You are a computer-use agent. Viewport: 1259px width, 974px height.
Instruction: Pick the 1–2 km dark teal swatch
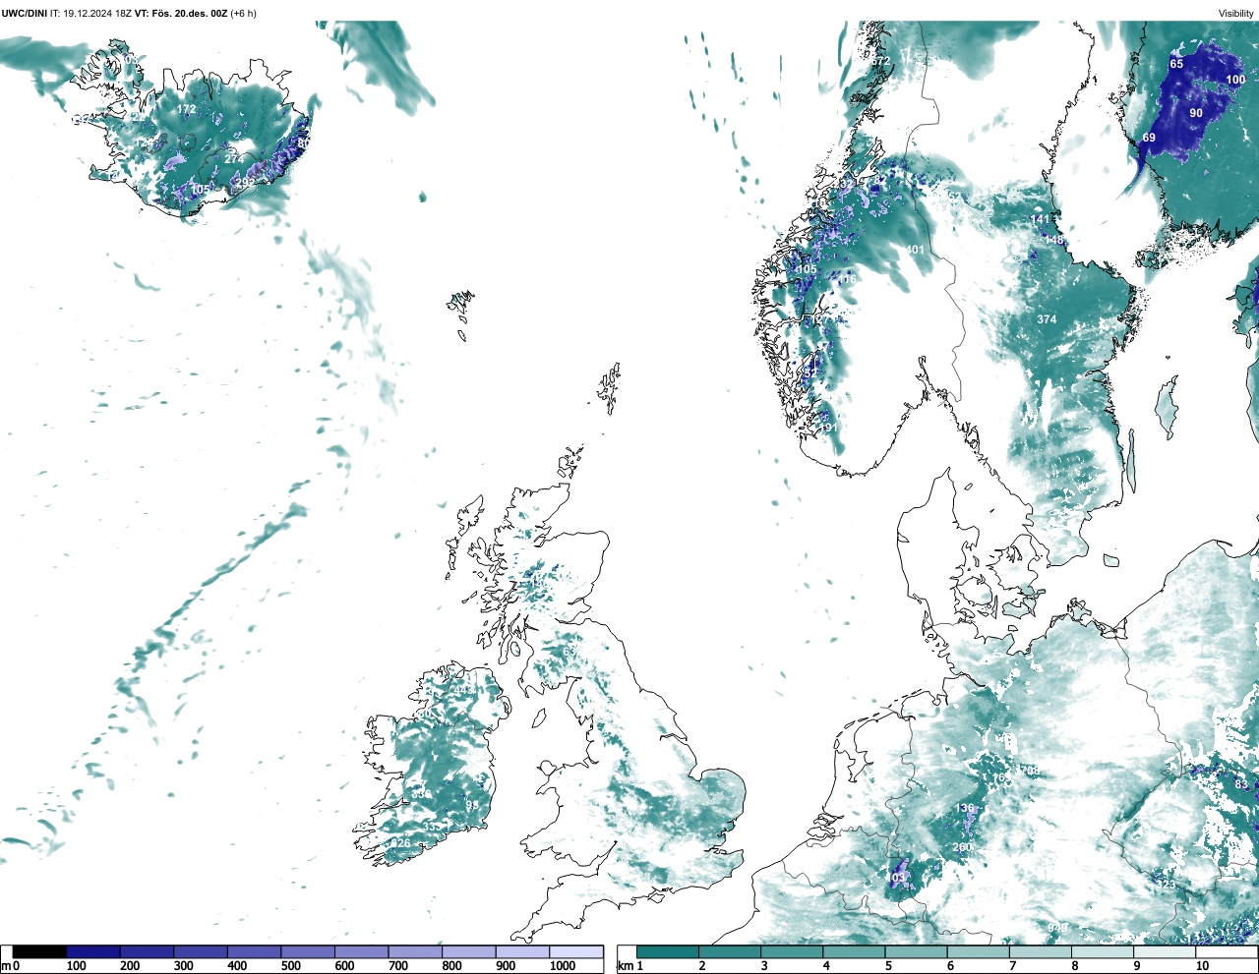click(668, 951)
